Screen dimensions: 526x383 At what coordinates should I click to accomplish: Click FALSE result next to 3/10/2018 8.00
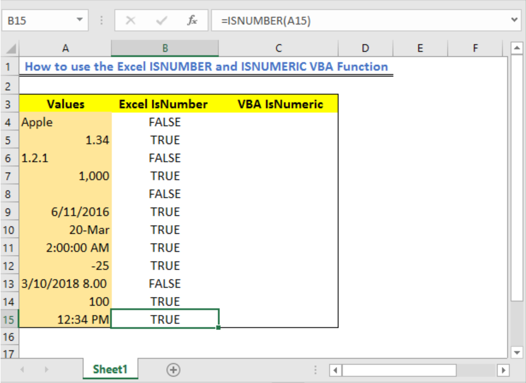coord(165,283)
